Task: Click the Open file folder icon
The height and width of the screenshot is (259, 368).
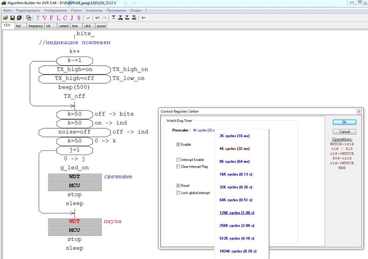Action: [6, 18]
